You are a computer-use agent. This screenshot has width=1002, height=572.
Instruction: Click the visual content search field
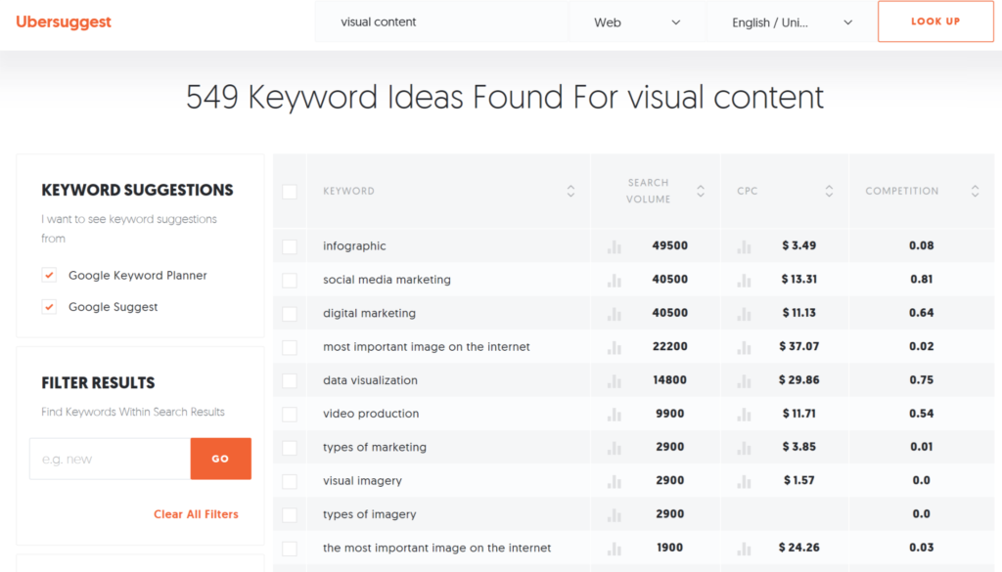click(x=441, y=22)
